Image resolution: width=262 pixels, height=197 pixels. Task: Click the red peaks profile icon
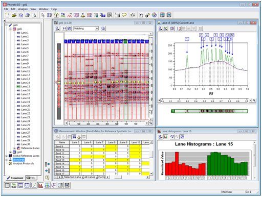[70, 15]
